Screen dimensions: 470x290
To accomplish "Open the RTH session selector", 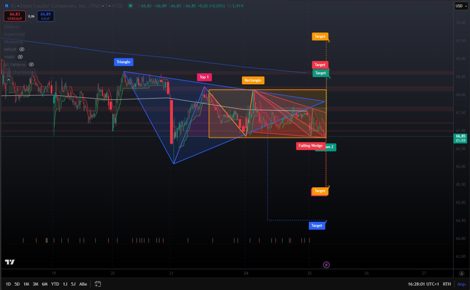I will (447, 284).
